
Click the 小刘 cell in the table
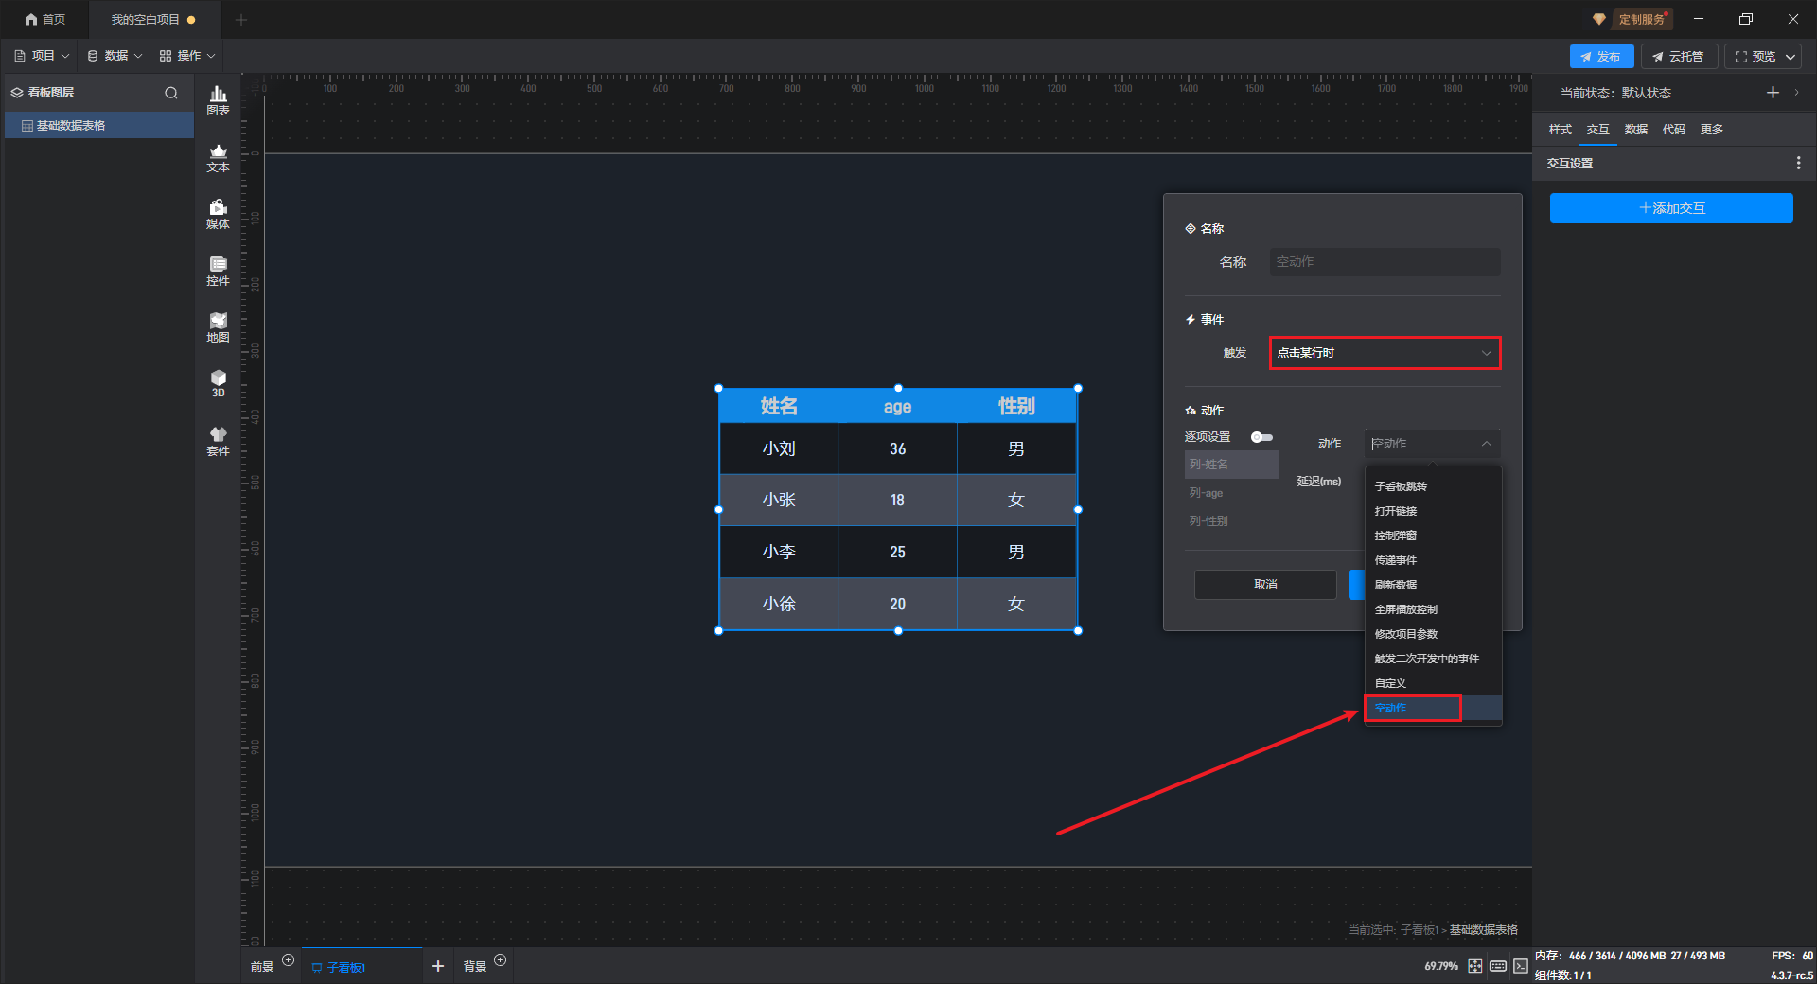[x=779, y=448]
